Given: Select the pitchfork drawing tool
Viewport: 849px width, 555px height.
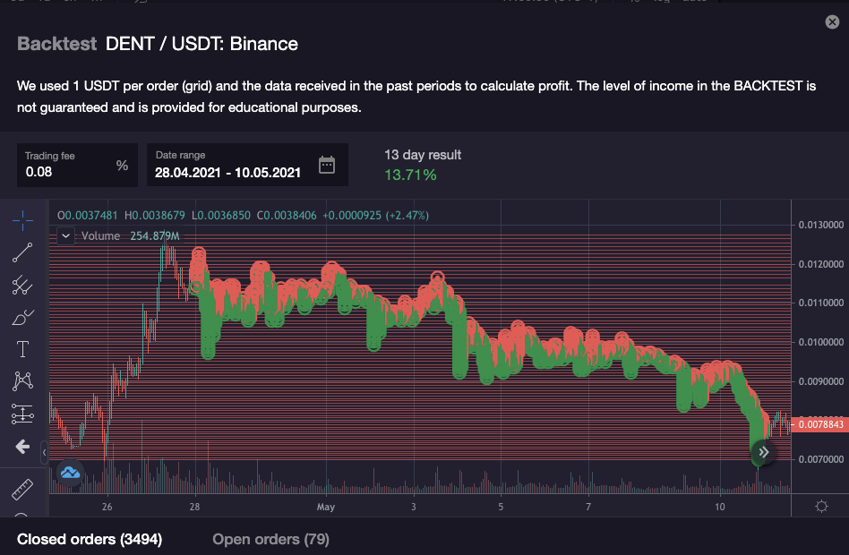Looking at the screenshot, I should pos(23,285).
